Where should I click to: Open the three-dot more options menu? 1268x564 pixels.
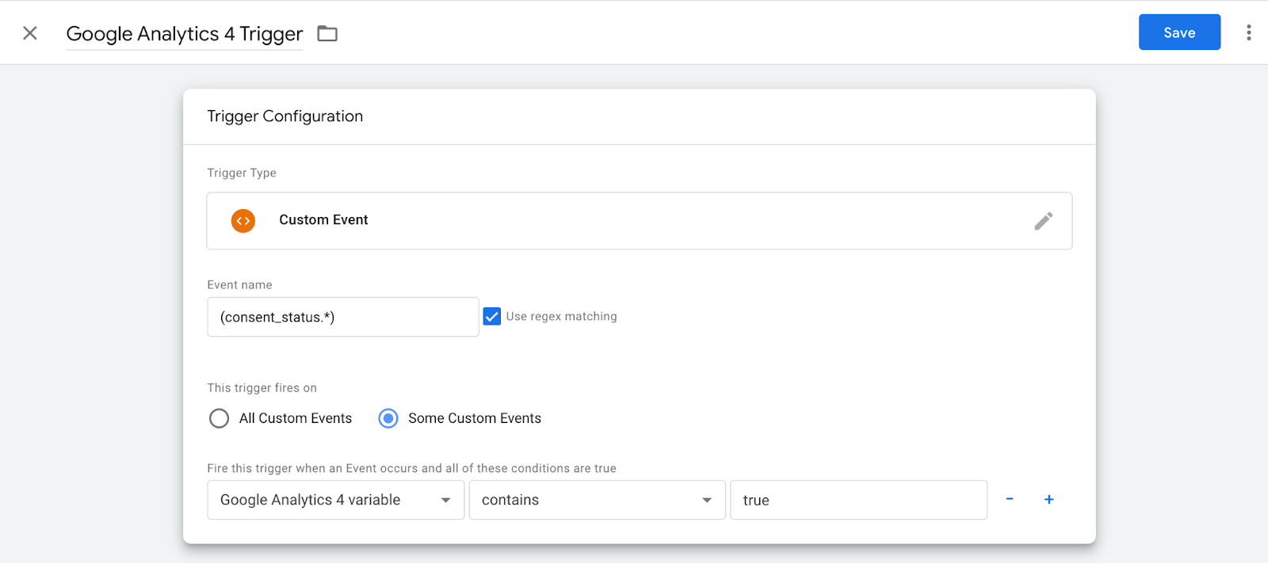[1248, 32]
